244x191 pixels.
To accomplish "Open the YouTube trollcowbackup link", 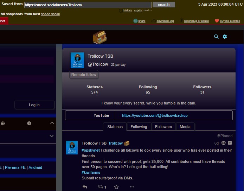I will 155,115.
